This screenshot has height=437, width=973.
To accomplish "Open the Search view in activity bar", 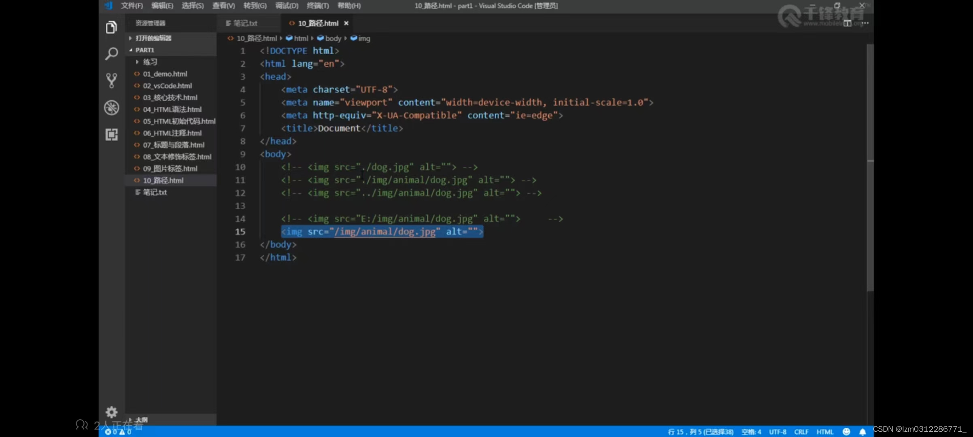I will point(111,54).
